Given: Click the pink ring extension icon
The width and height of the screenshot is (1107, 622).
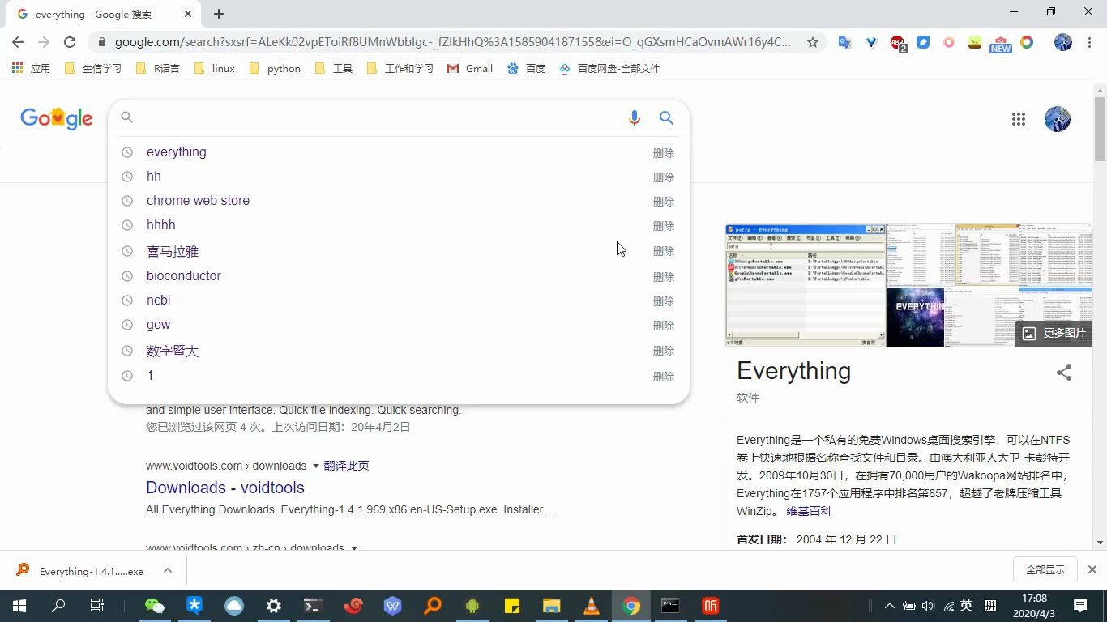Looking at the screenshot, I should click(x=949, y=42).
